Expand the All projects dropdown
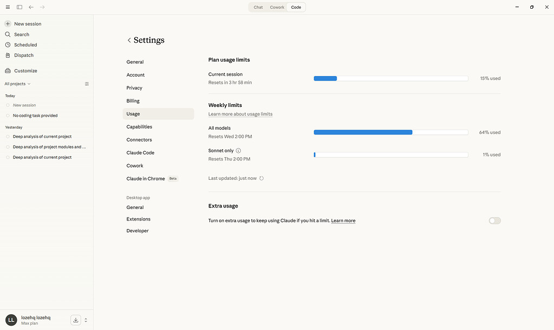Viewport: 554px width, 330px height. (17, 84)
